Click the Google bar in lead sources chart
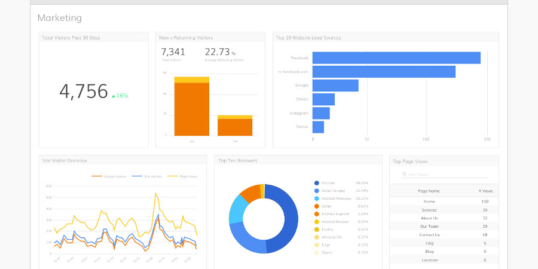 335,85
